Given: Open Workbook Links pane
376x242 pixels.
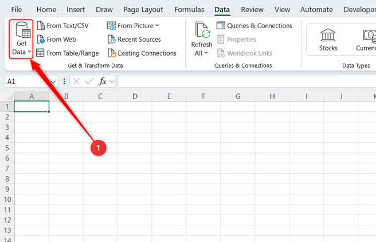Looking at the screenshot, I should point(245,53).
